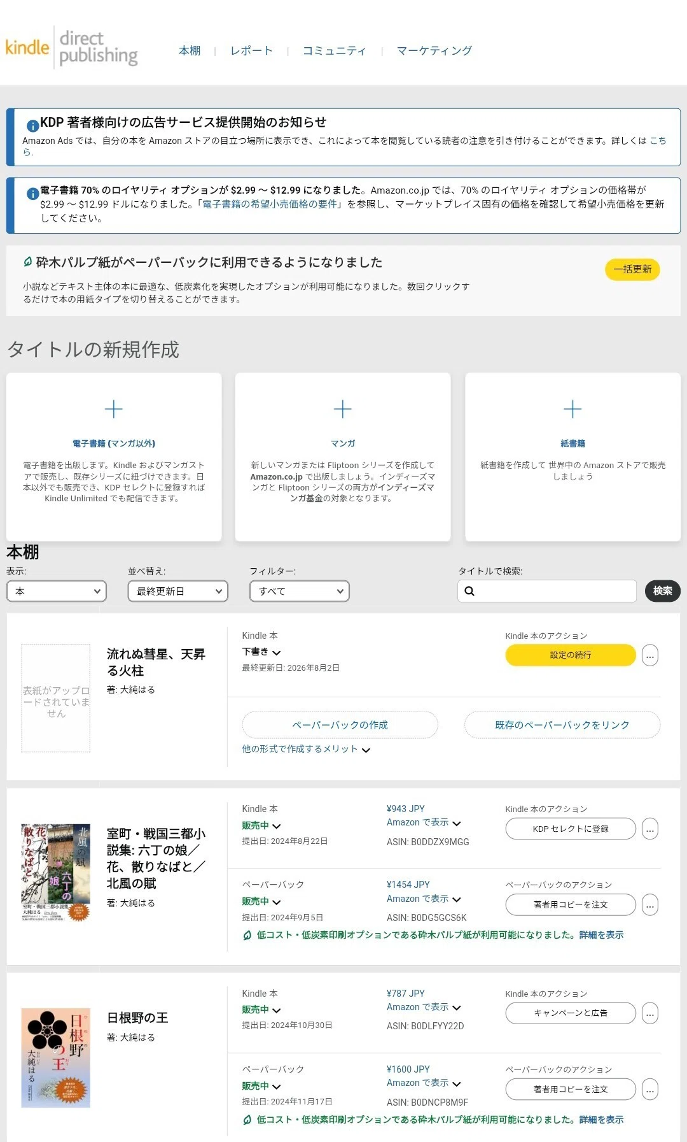Open 電子書籍の希望小売価格の要件 link
687x1142 pixels.
click(x=270, y=204)
